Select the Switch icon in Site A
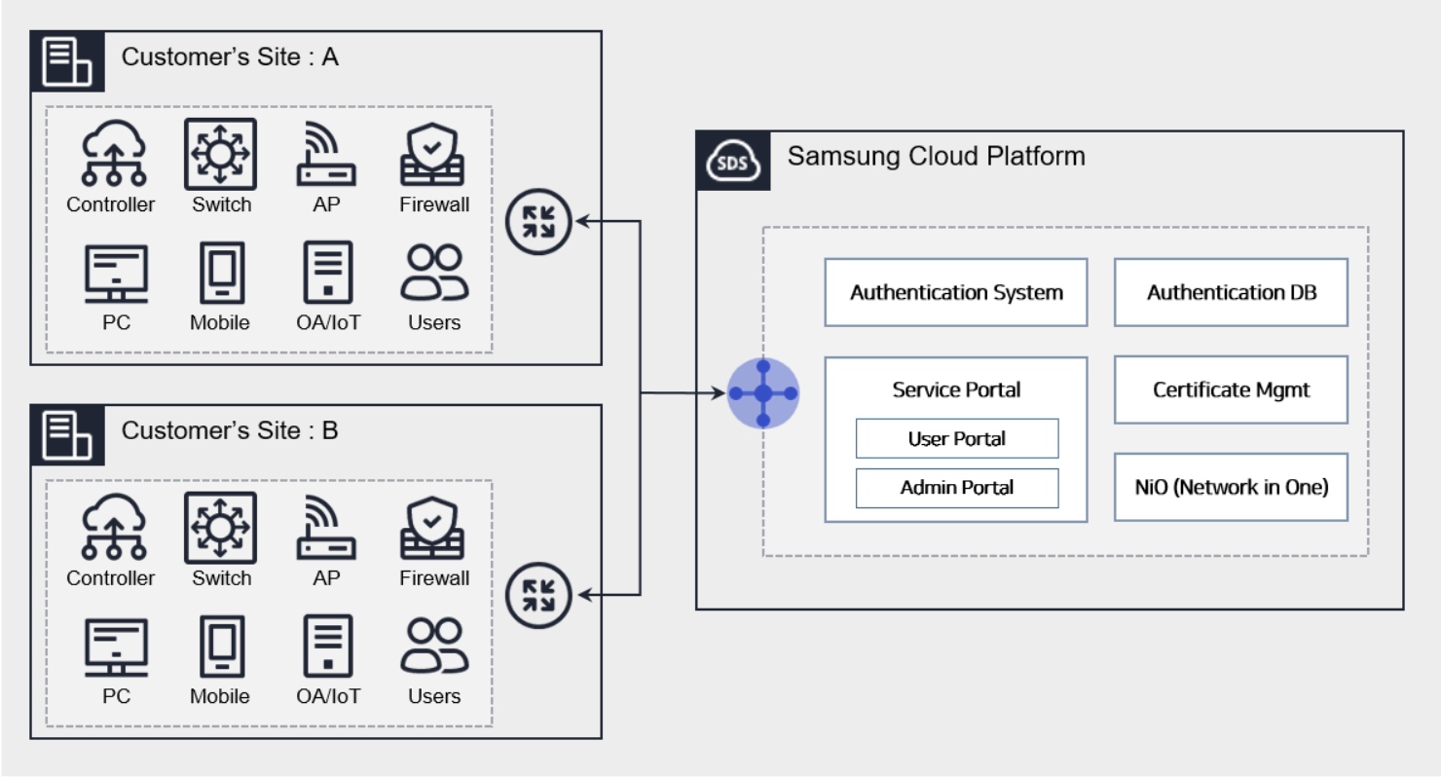This screenshot has width=1441, height=778. pyautogui.click(x=220, y=154)
